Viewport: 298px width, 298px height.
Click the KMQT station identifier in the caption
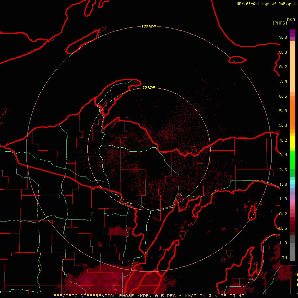pos(191,296)
